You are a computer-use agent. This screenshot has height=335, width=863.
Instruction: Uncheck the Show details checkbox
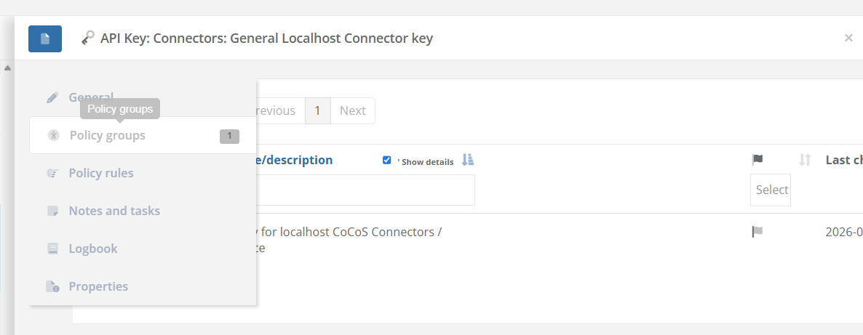point(387,160)
